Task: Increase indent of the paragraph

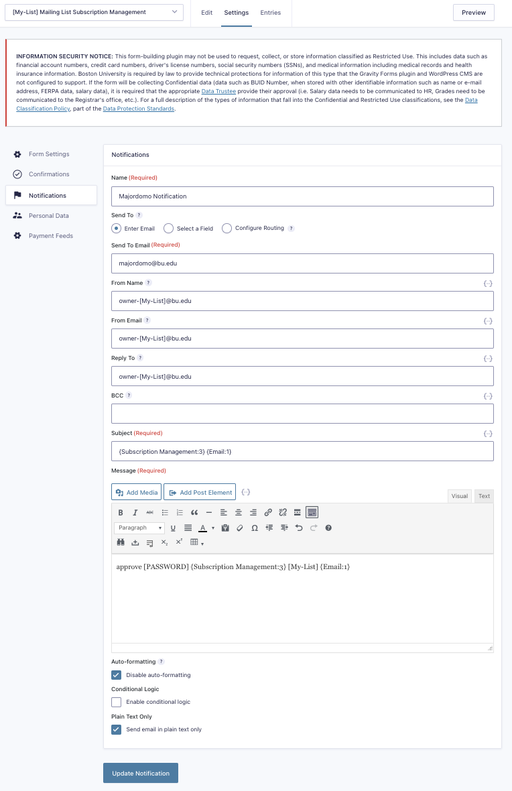Action: pyautogui.click(x=284, y=528)
